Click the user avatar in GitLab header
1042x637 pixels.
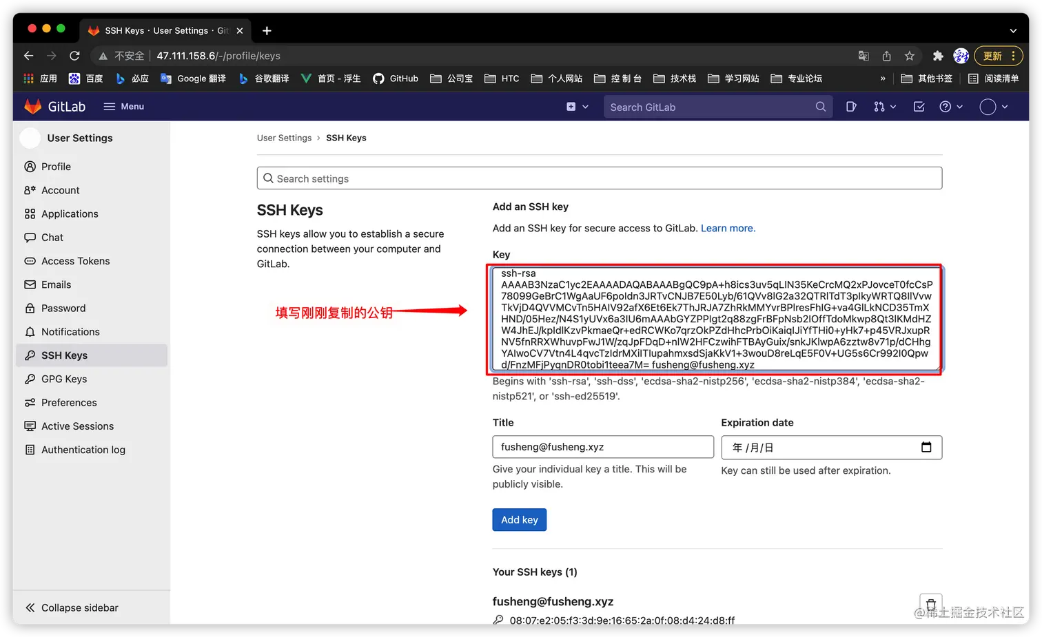coord(988,107)
